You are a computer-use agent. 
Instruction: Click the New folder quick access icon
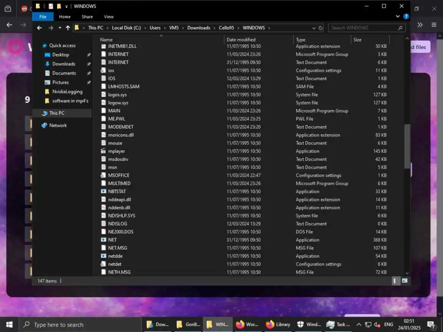59,6
